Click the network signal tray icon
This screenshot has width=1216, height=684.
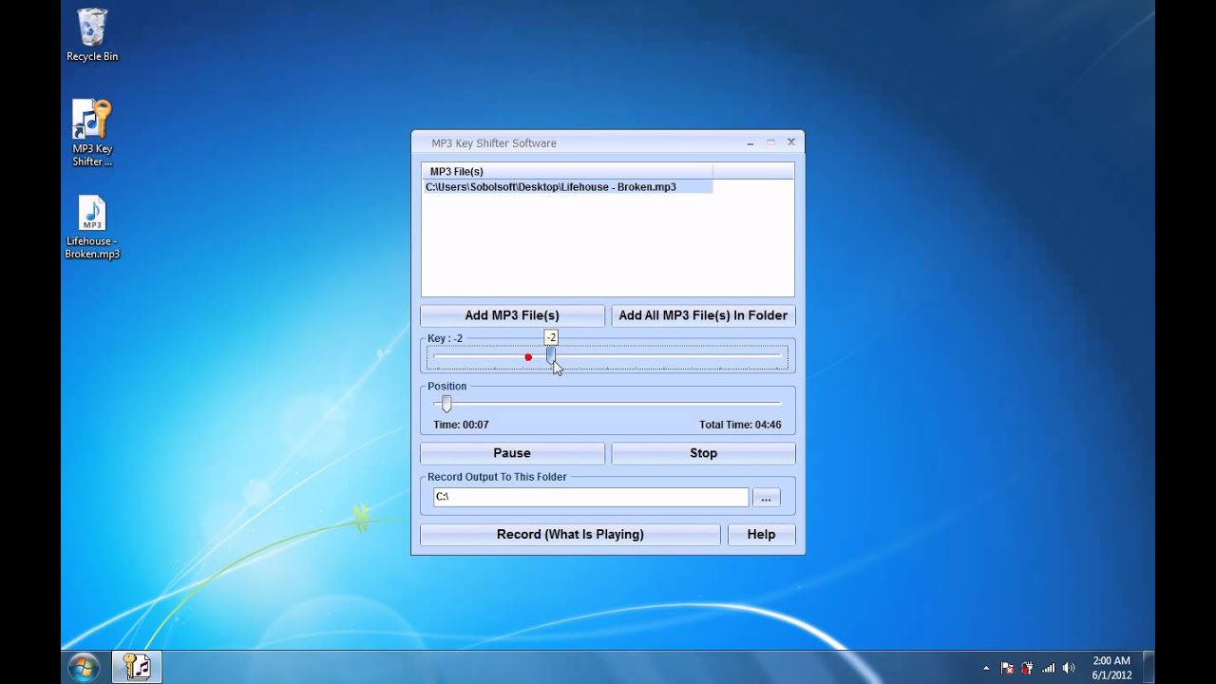tap(1049, 668)
